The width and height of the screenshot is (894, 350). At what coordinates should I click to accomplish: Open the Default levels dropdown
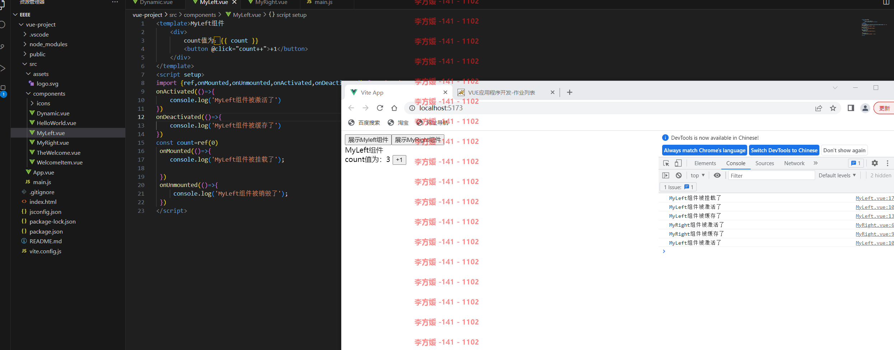click(x=837, y=176)
